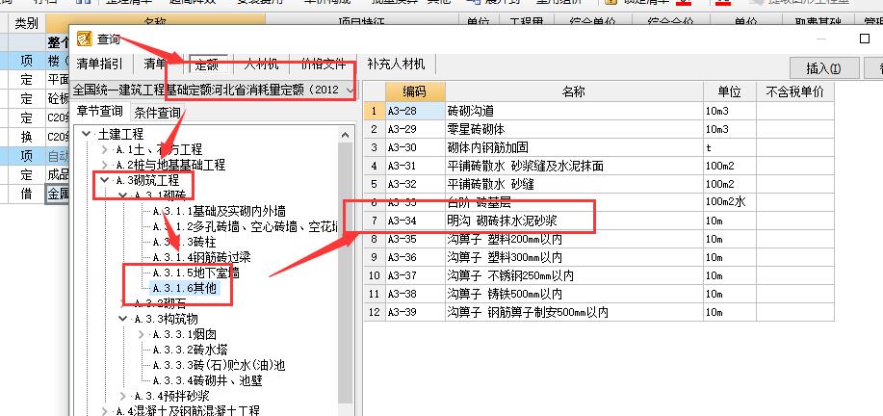This screenshot has width=883, height=416.
Task: Select row A3-29 零星砖砌体
Action: point(599,129)
